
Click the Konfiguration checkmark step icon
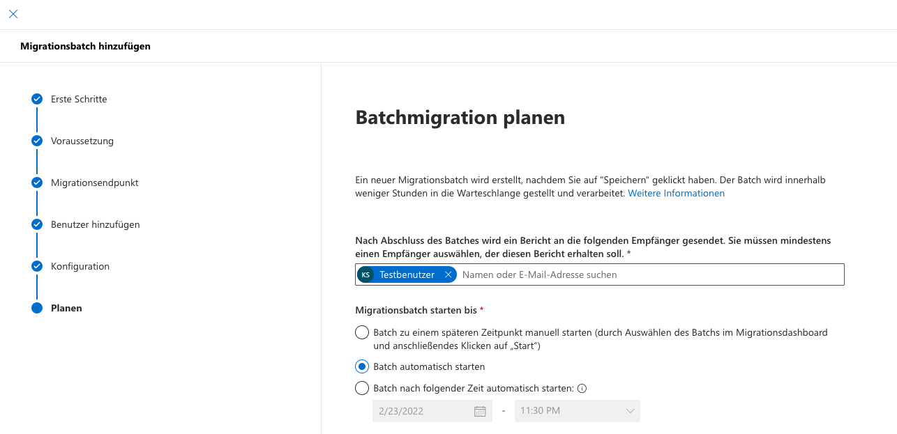click(x=37, y=266)
